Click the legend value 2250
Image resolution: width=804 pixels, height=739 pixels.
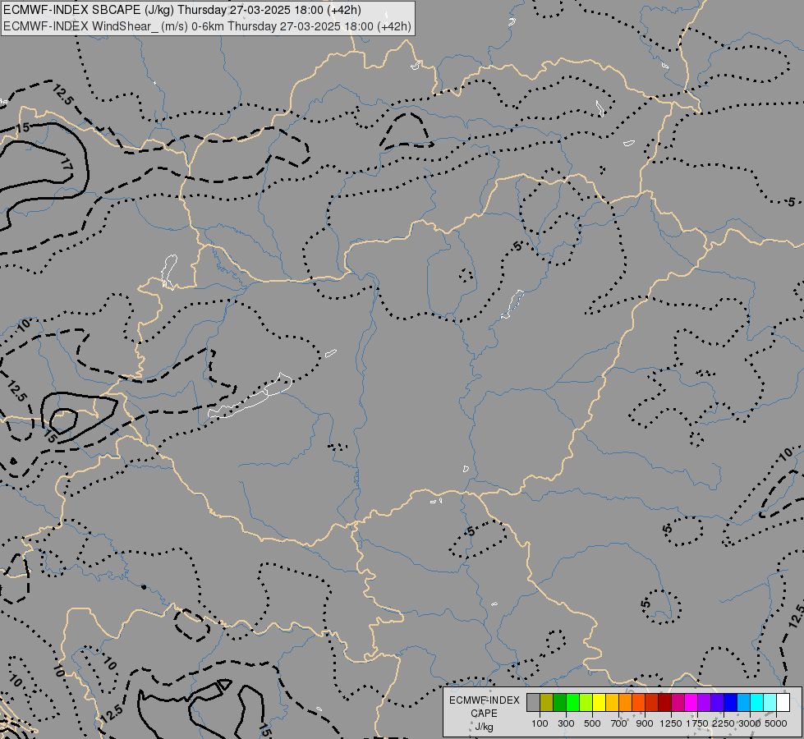pos(724,723)
